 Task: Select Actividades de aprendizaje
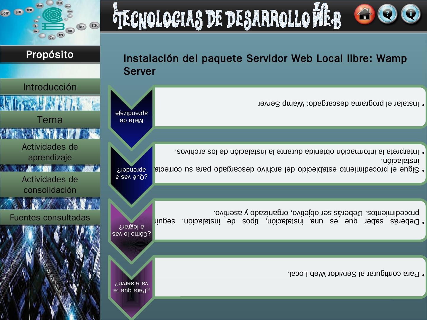tap(50, 152)
